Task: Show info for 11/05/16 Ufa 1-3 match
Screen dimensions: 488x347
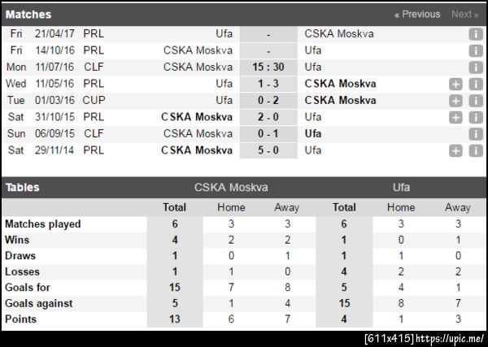Action: tap(476, 84)
